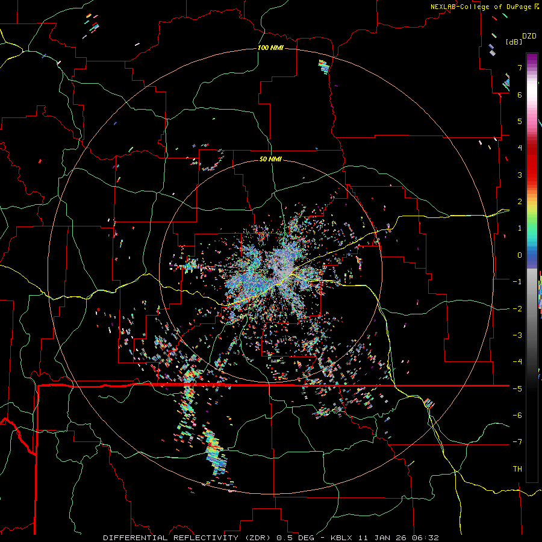Screen dimensions: 542x542
Task: Click the 7 value on color scale
Action: (520, 67)
